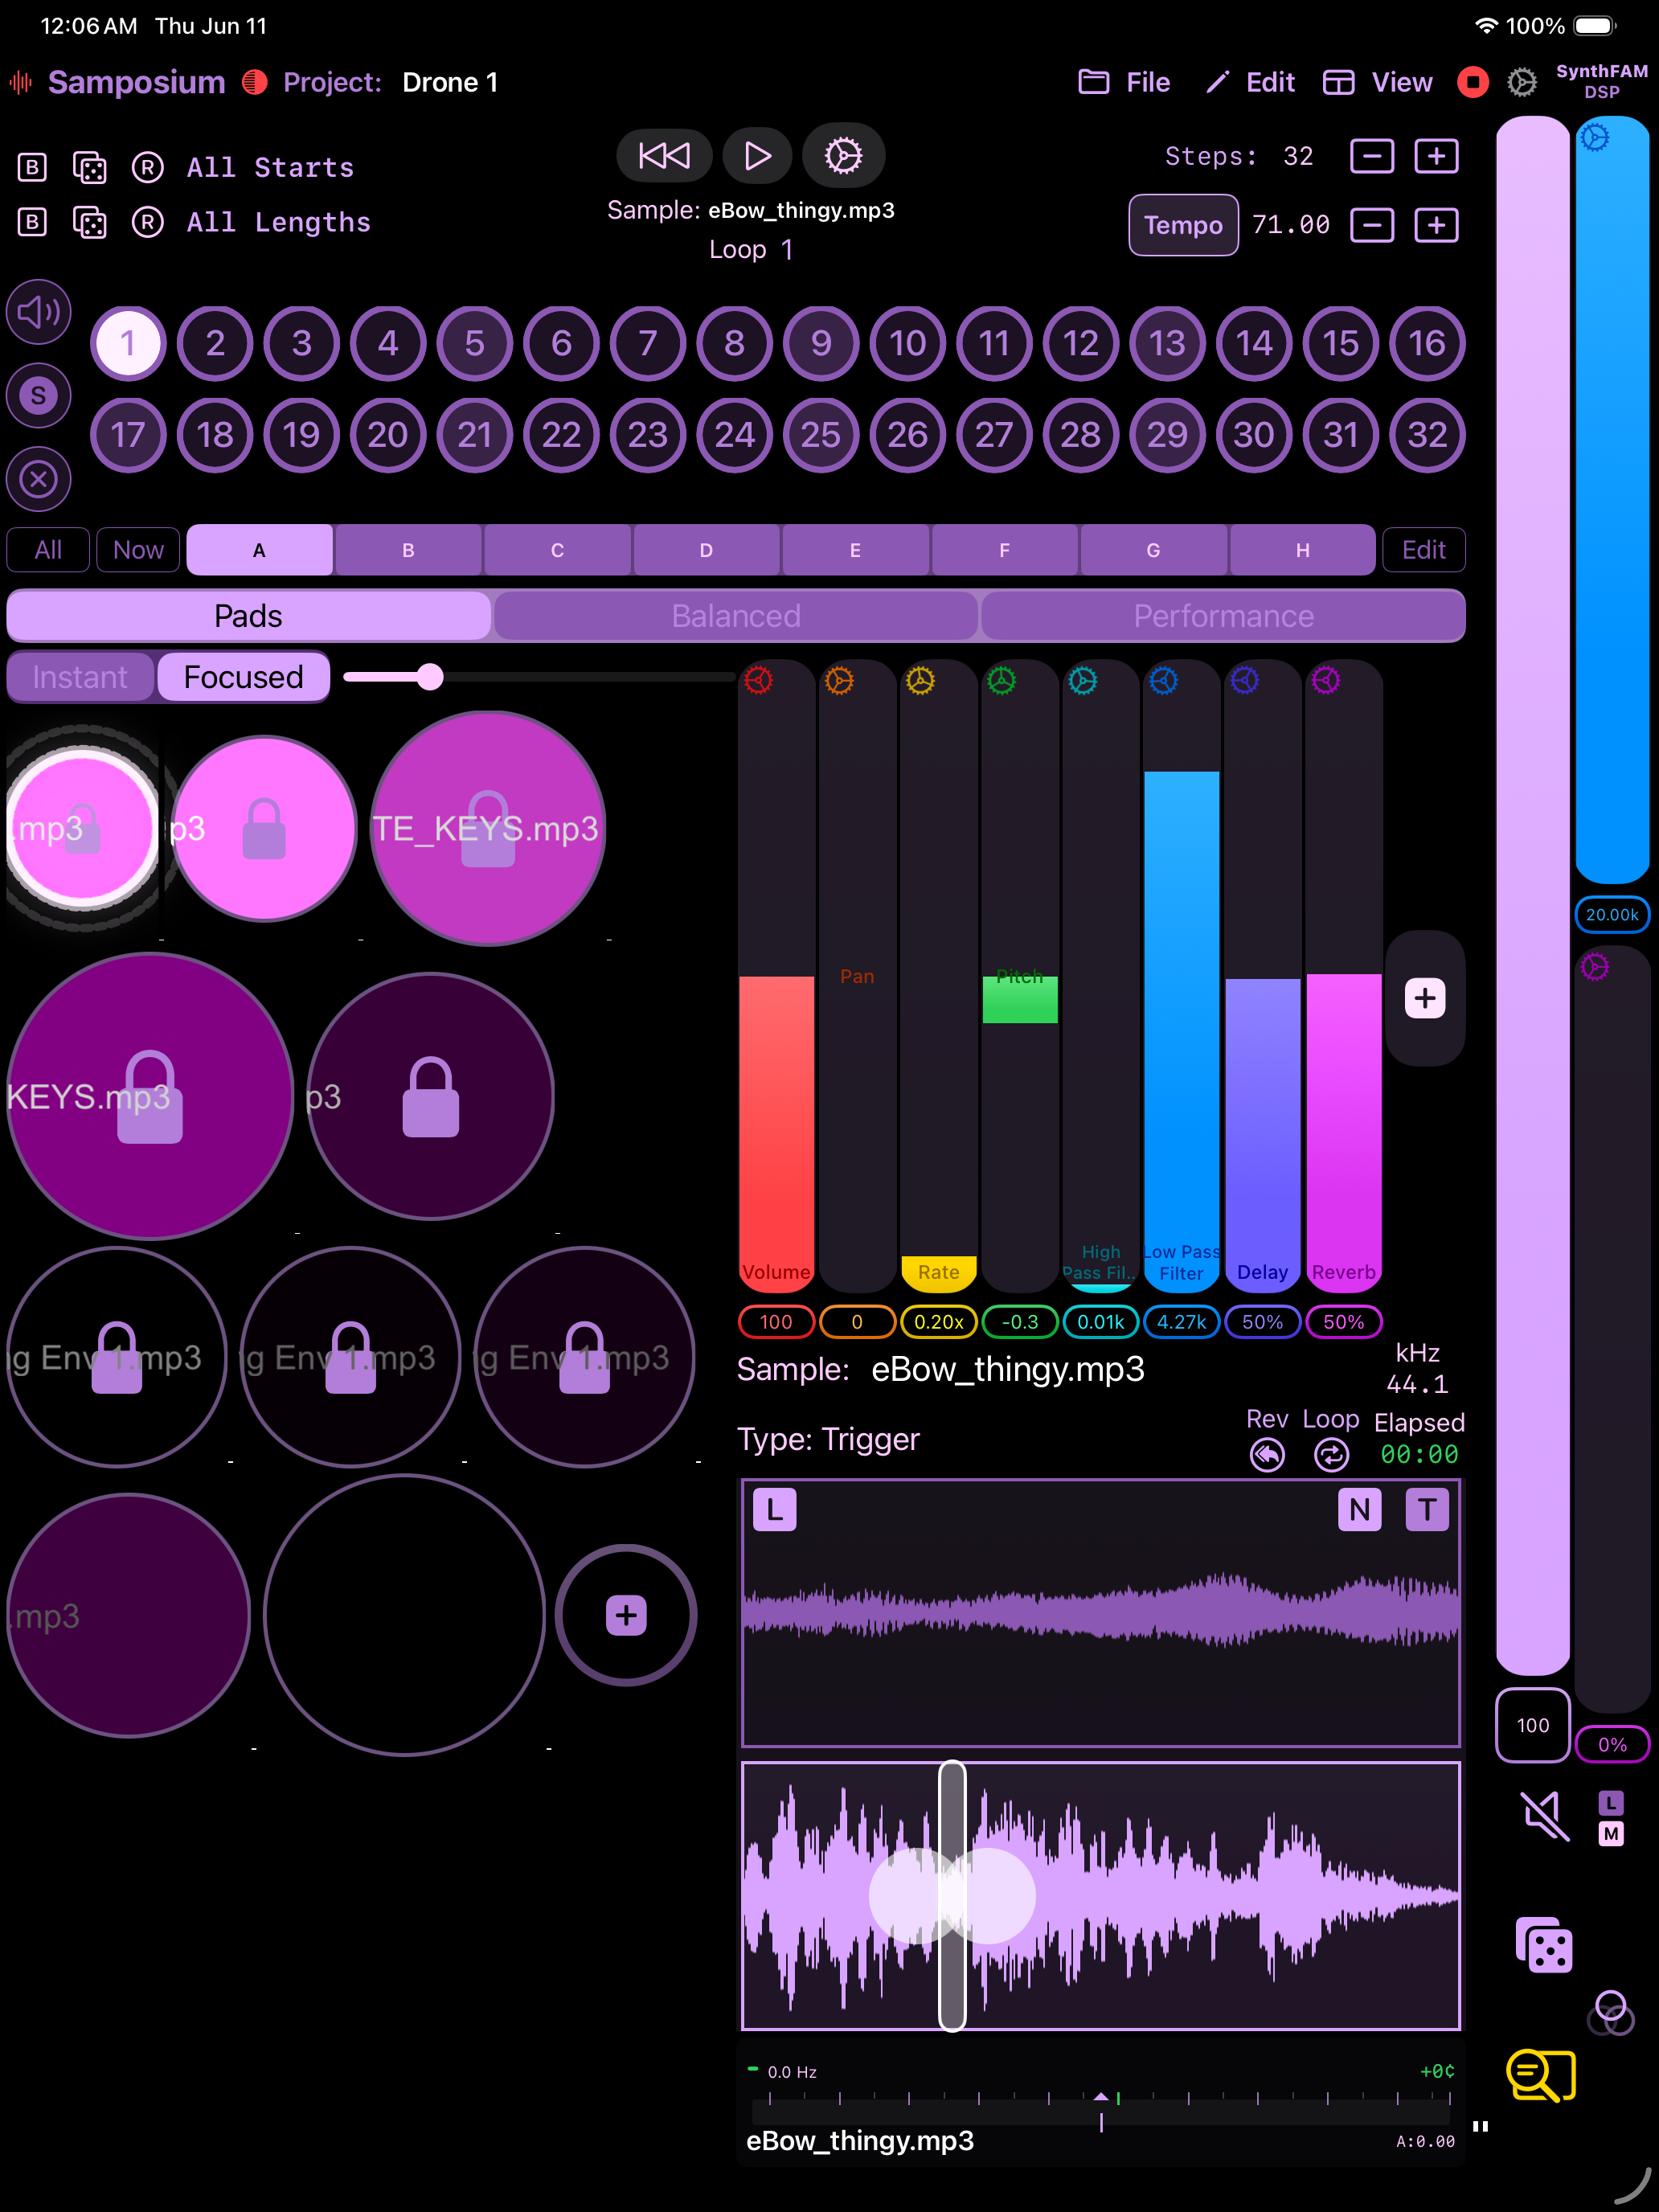1659x2212 pixels.
Task: Click the lower waveform playhead handle
Action: coord(952,1896)
